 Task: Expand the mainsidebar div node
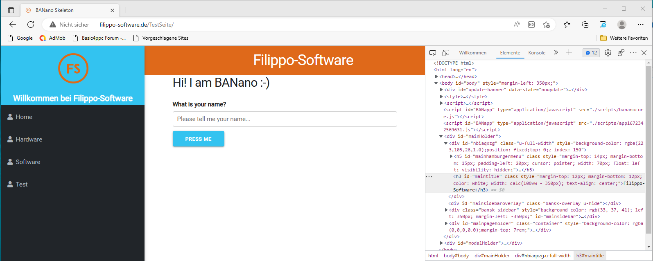pyautogui.click(x=446, y=210)
